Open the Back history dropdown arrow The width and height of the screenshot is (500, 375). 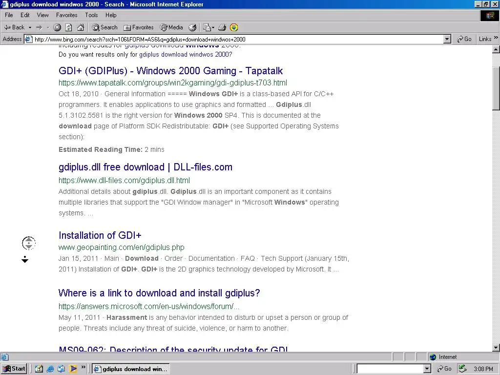(30, 28)
